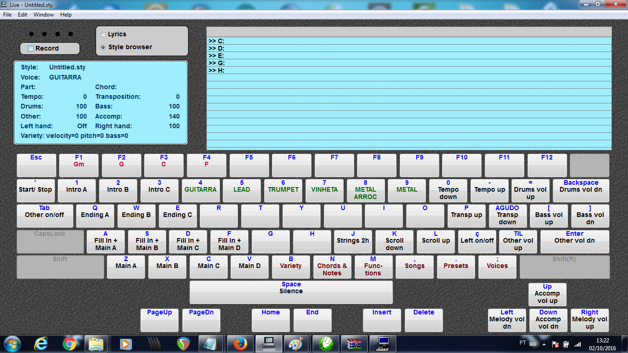Click the '>> G:' drive entry
628x353 pixels.
click(x=409, y=63)
